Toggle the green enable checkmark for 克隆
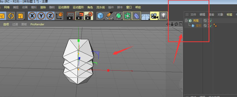 click(x=211, y=21)
